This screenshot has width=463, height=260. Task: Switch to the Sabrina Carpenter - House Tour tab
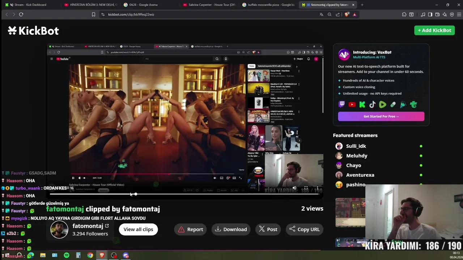(210, 5)
